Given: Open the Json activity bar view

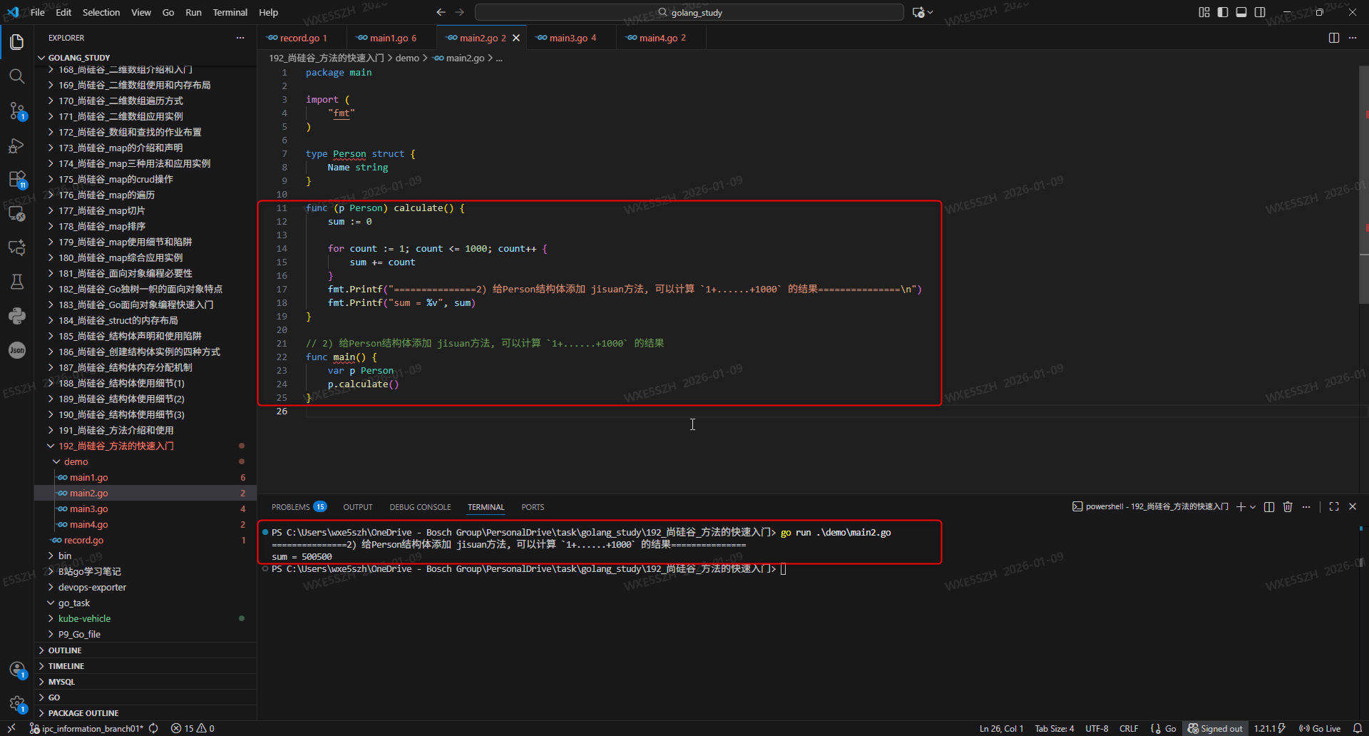Looking at the screenshot, I should (17, 350).
